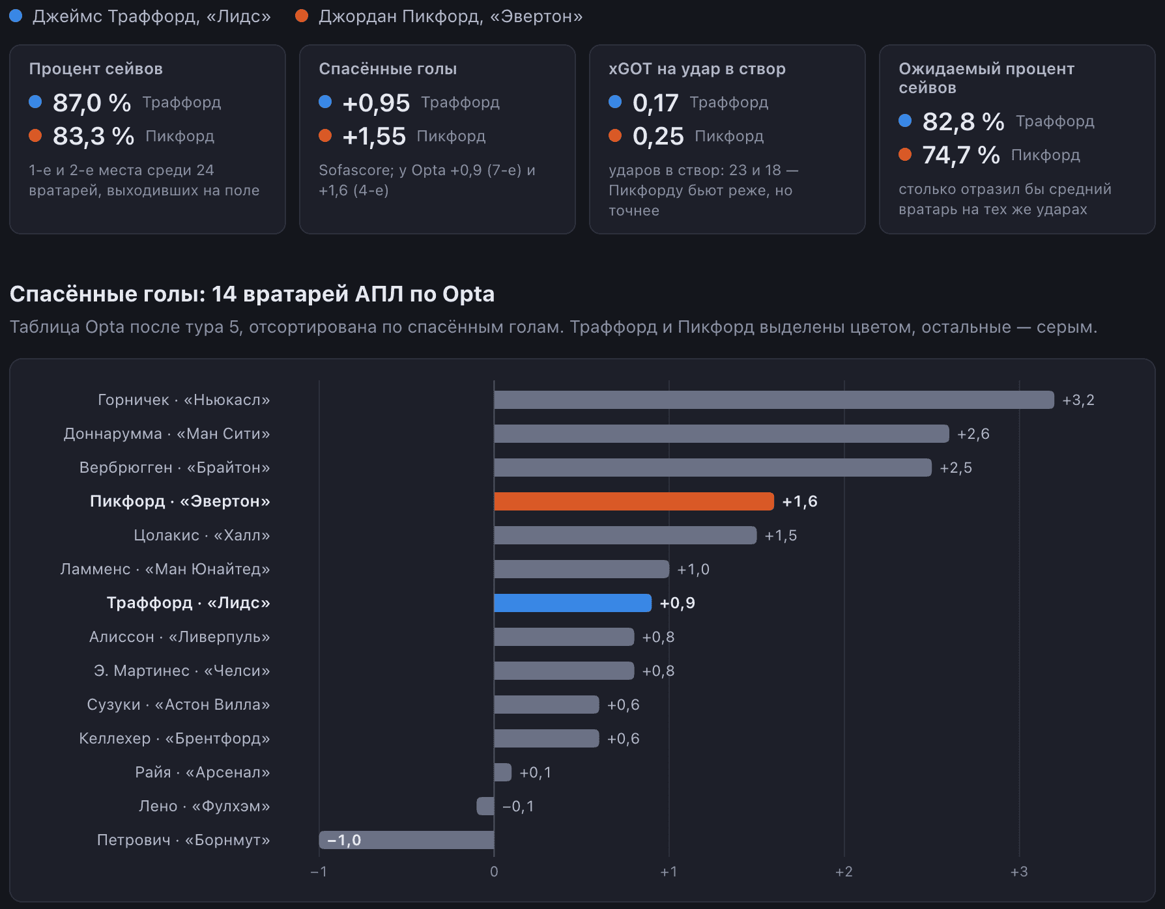
Task: Select the Горничек «Ньюкасл» bar
Action: click(774, 400)
